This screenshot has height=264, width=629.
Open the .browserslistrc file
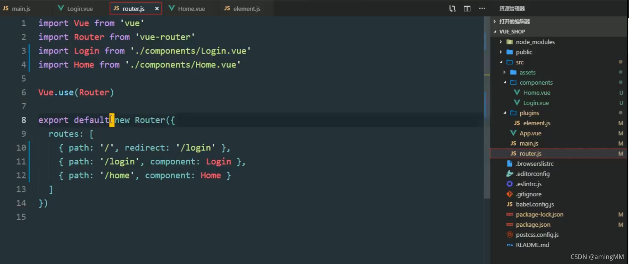click(534, 164)
